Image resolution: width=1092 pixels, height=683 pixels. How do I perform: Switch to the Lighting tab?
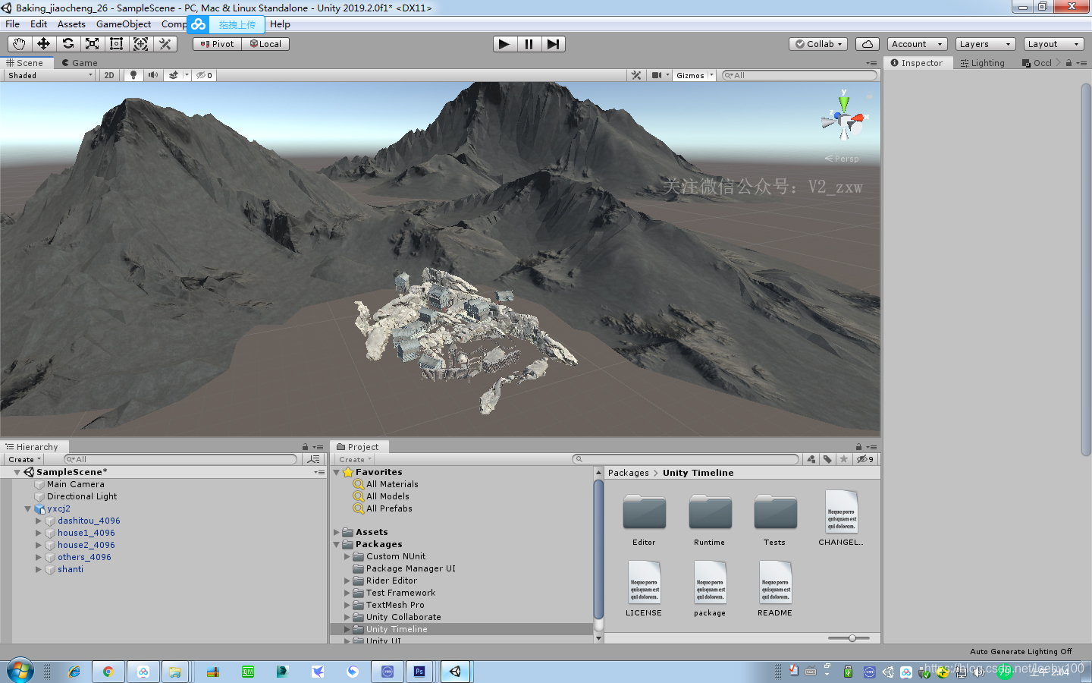(x=983, y=63)
